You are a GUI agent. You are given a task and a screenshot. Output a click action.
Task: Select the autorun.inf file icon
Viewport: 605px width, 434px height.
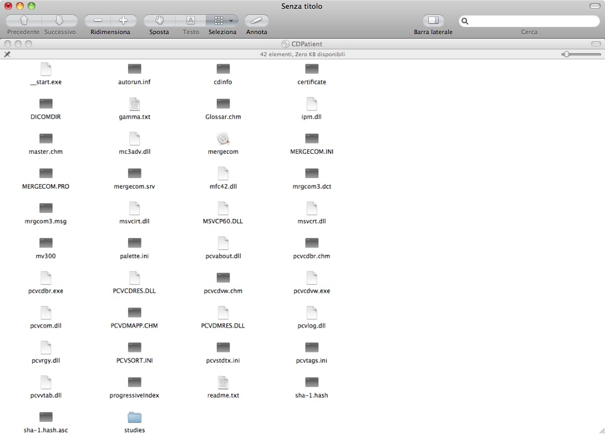point(134,69)
